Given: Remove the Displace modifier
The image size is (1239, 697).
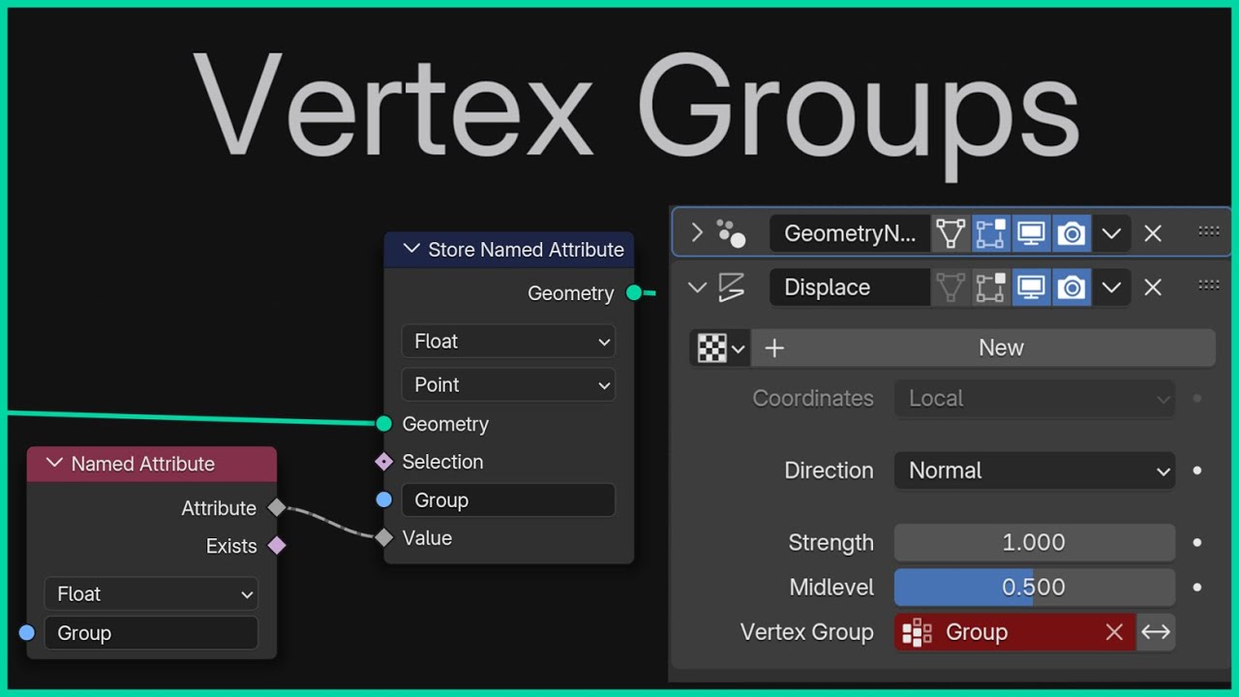Looking at the screenshot, I should click(x=1153, y=288).
